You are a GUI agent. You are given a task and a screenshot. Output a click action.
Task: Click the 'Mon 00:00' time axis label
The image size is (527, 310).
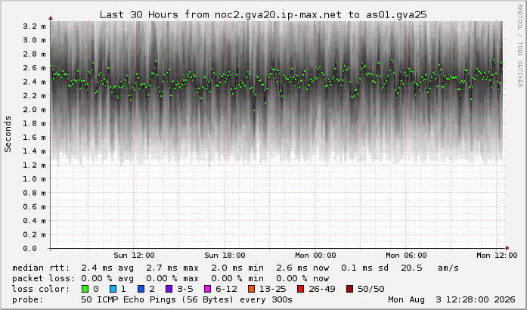[315, 256]
